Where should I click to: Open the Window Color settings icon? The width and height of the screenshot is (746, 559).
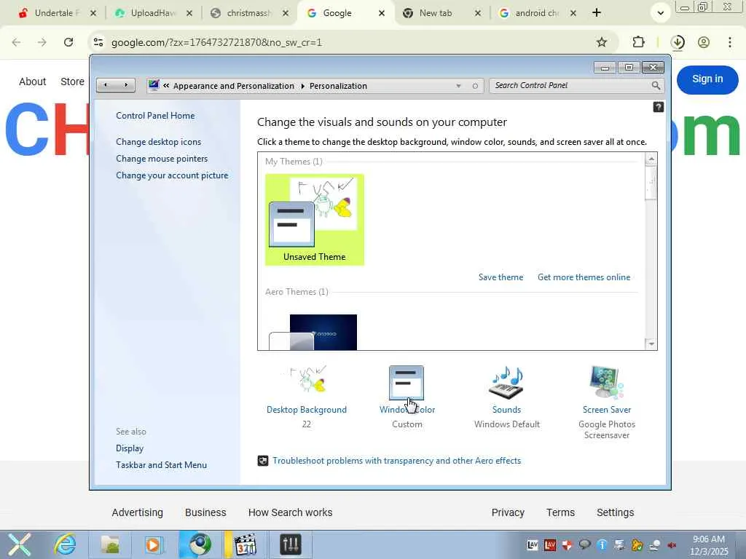[x=407, y=383]
